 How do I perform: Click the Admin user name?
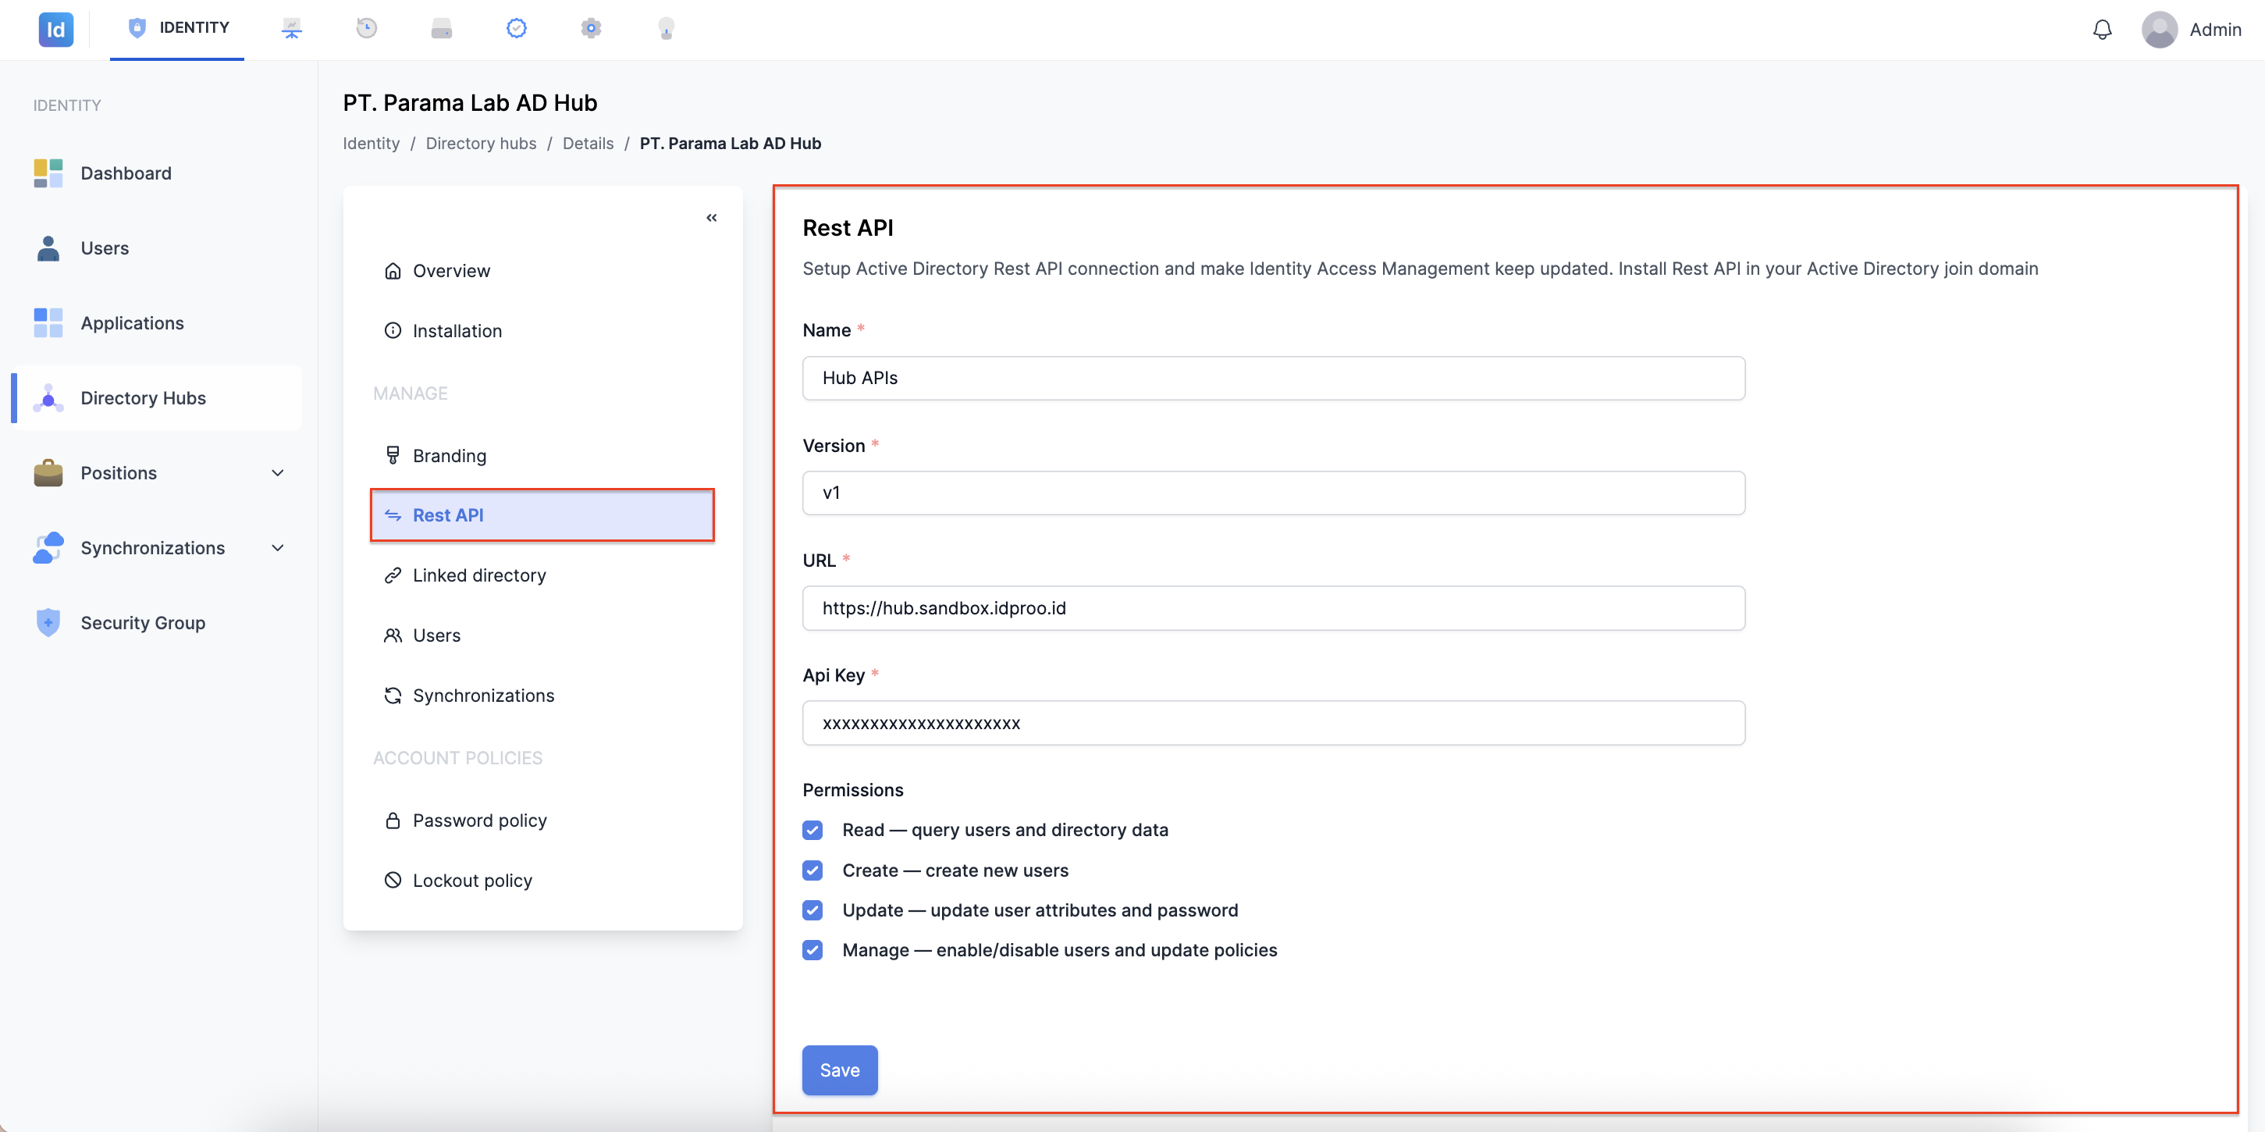pos(2214,29)
